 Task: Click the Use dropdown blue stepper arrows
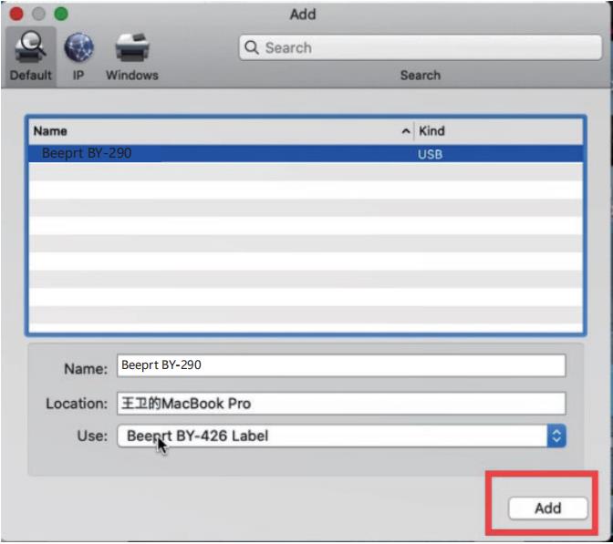[556, 436]
